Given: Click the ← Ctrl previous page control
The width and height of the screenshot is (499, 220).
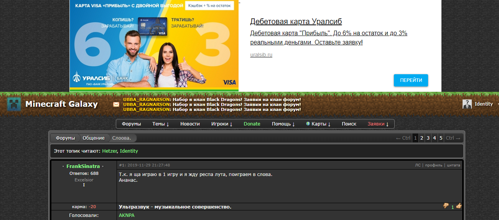Looking at the screenshot, I should pos(403,138).
